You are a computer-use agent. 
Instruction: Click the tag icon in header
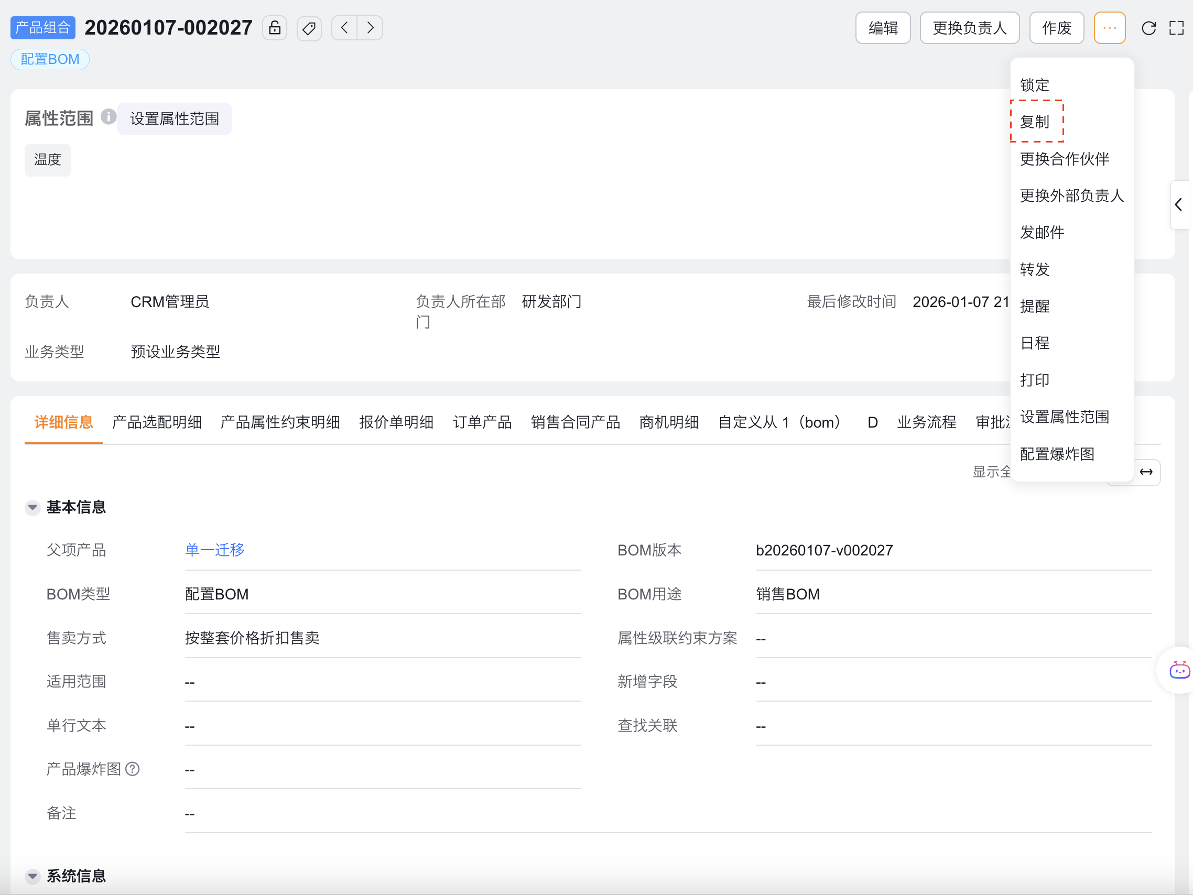point(309,28)
